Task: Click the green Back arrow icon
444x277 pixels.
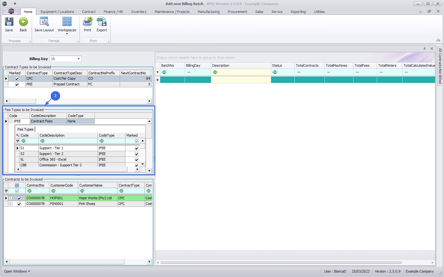Action: tap(23, 22)
